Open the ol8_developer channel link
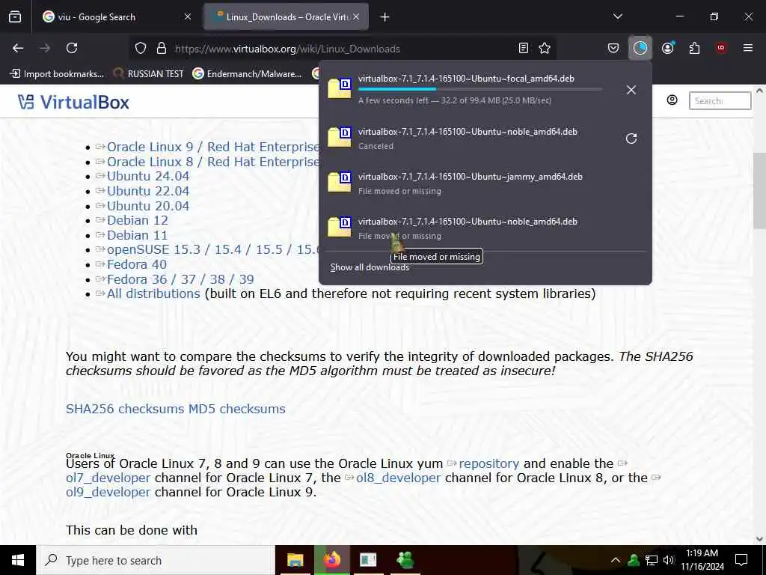 (x=398, y=478)
